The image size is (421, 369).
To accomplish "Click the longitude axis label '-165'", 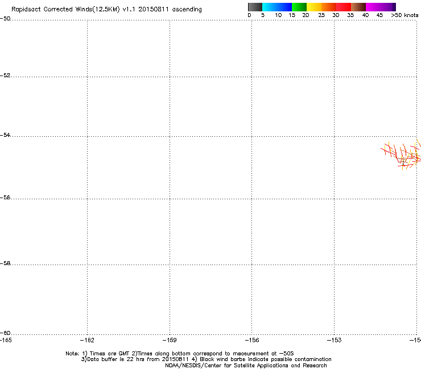I will tap(6, 340).
